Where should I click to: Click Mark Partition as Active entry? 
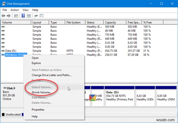[54, 70]
